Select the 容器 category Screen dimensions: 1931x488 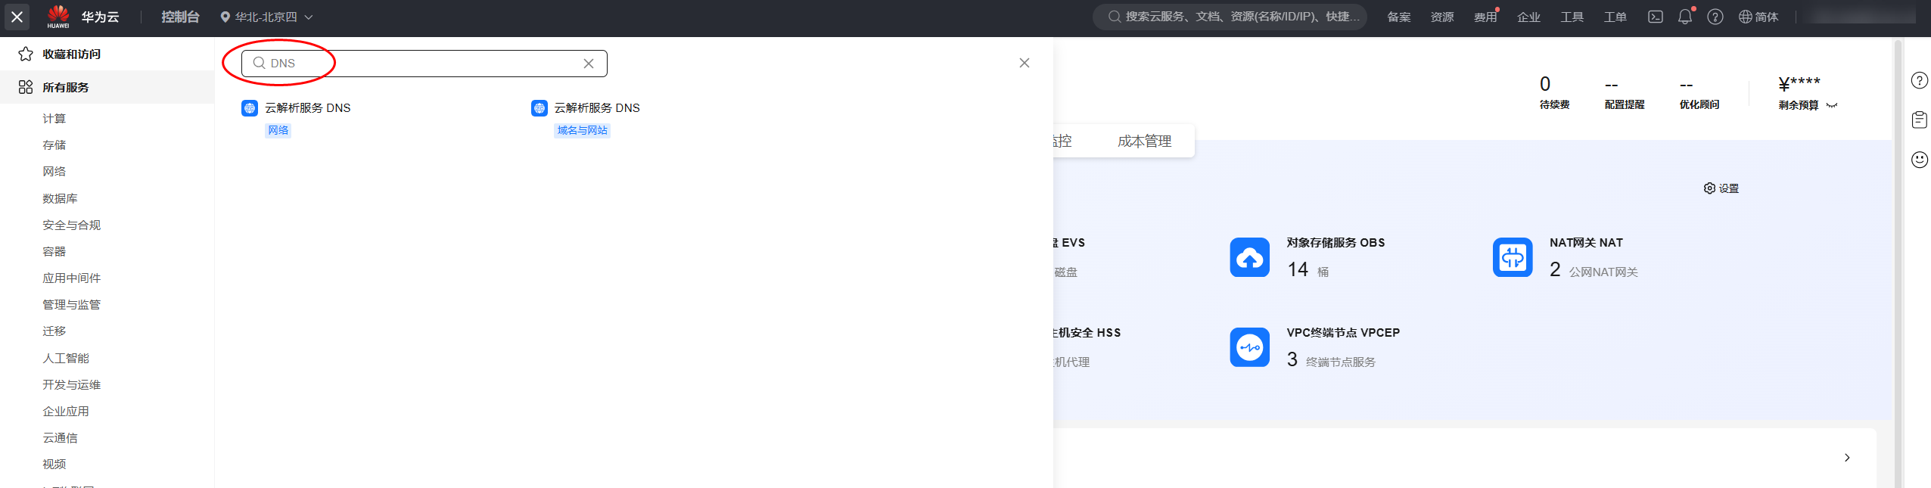54,251
